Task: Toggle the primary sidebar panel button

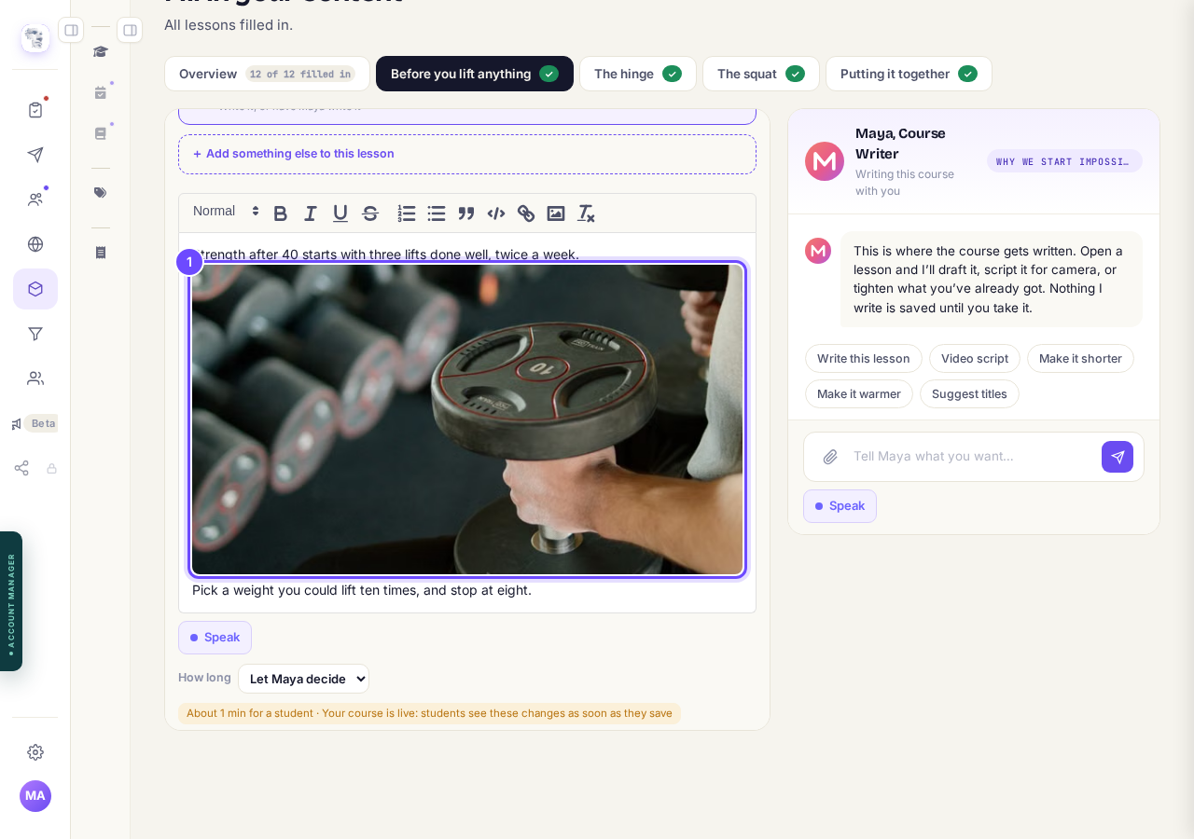Action: pyautogui.click(x=71, y=30)
